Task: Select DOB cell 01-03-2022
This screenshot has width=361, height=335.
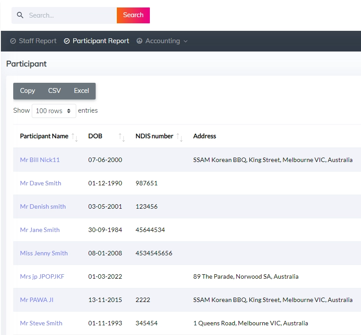Action: pos(105,276)
